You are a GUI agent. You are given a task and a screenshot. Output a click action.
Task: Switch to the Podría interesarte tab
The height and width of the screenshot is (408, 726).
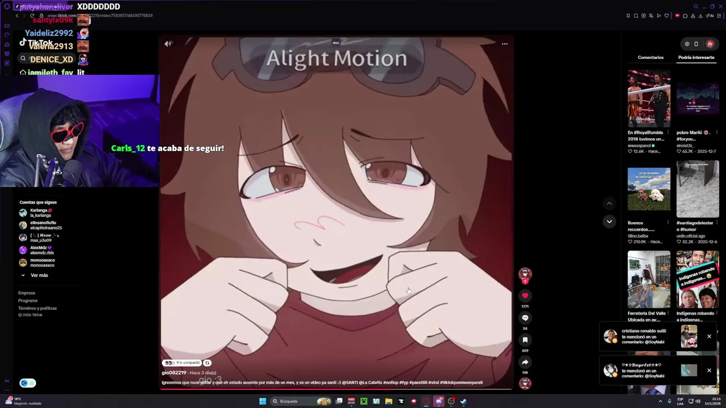click(696, 57)
